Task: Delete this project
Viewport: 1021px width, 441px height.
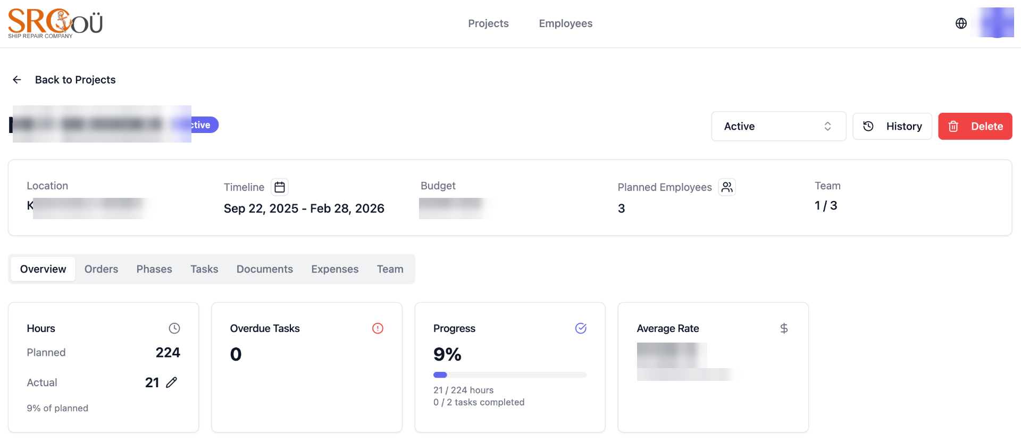Action: (x=975, y=126)
